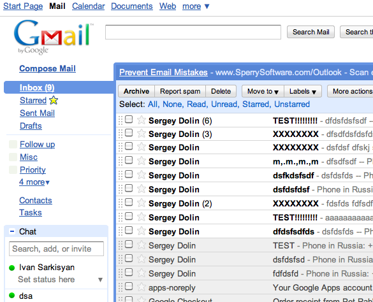Click the Misc label color square
Viewport: 373px width, 302px height.
pyautogui.click(x=13, y=157)
